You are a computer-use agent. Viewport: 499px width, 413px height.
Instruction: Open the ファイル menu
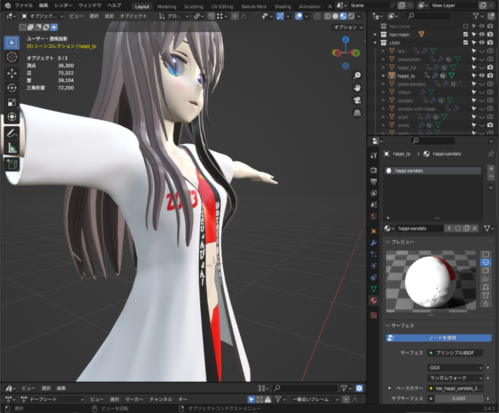coord(24,5)
